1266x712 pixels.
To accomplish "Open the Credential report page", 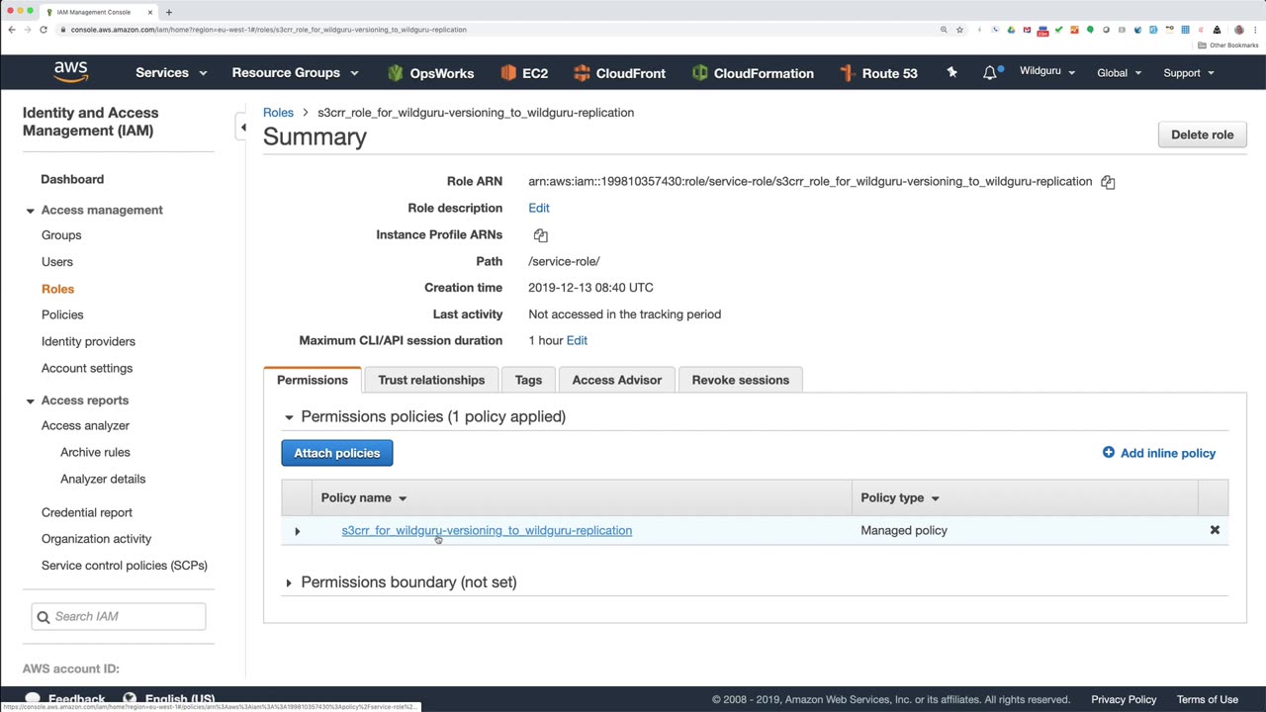I will pyautogui.click(x=87, y=512).
